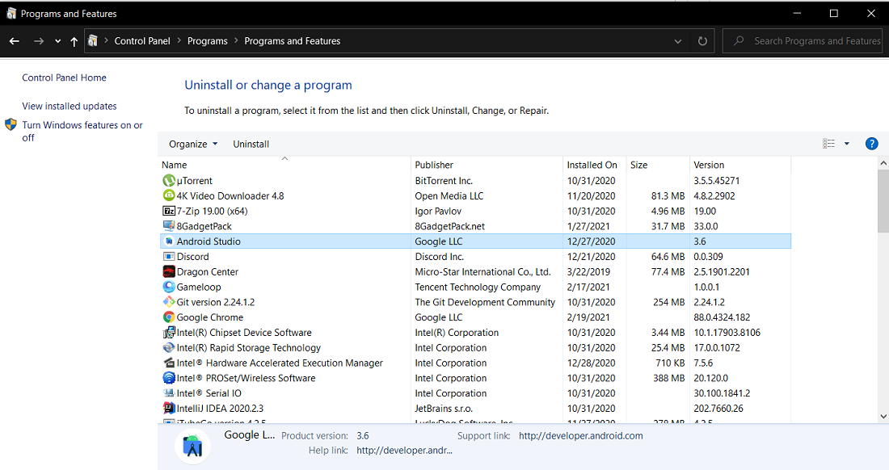The height and width of the screenshot is (470, 889).
Task: Click the 7-Zip 19.00 program icon
Action: [169, 212]
